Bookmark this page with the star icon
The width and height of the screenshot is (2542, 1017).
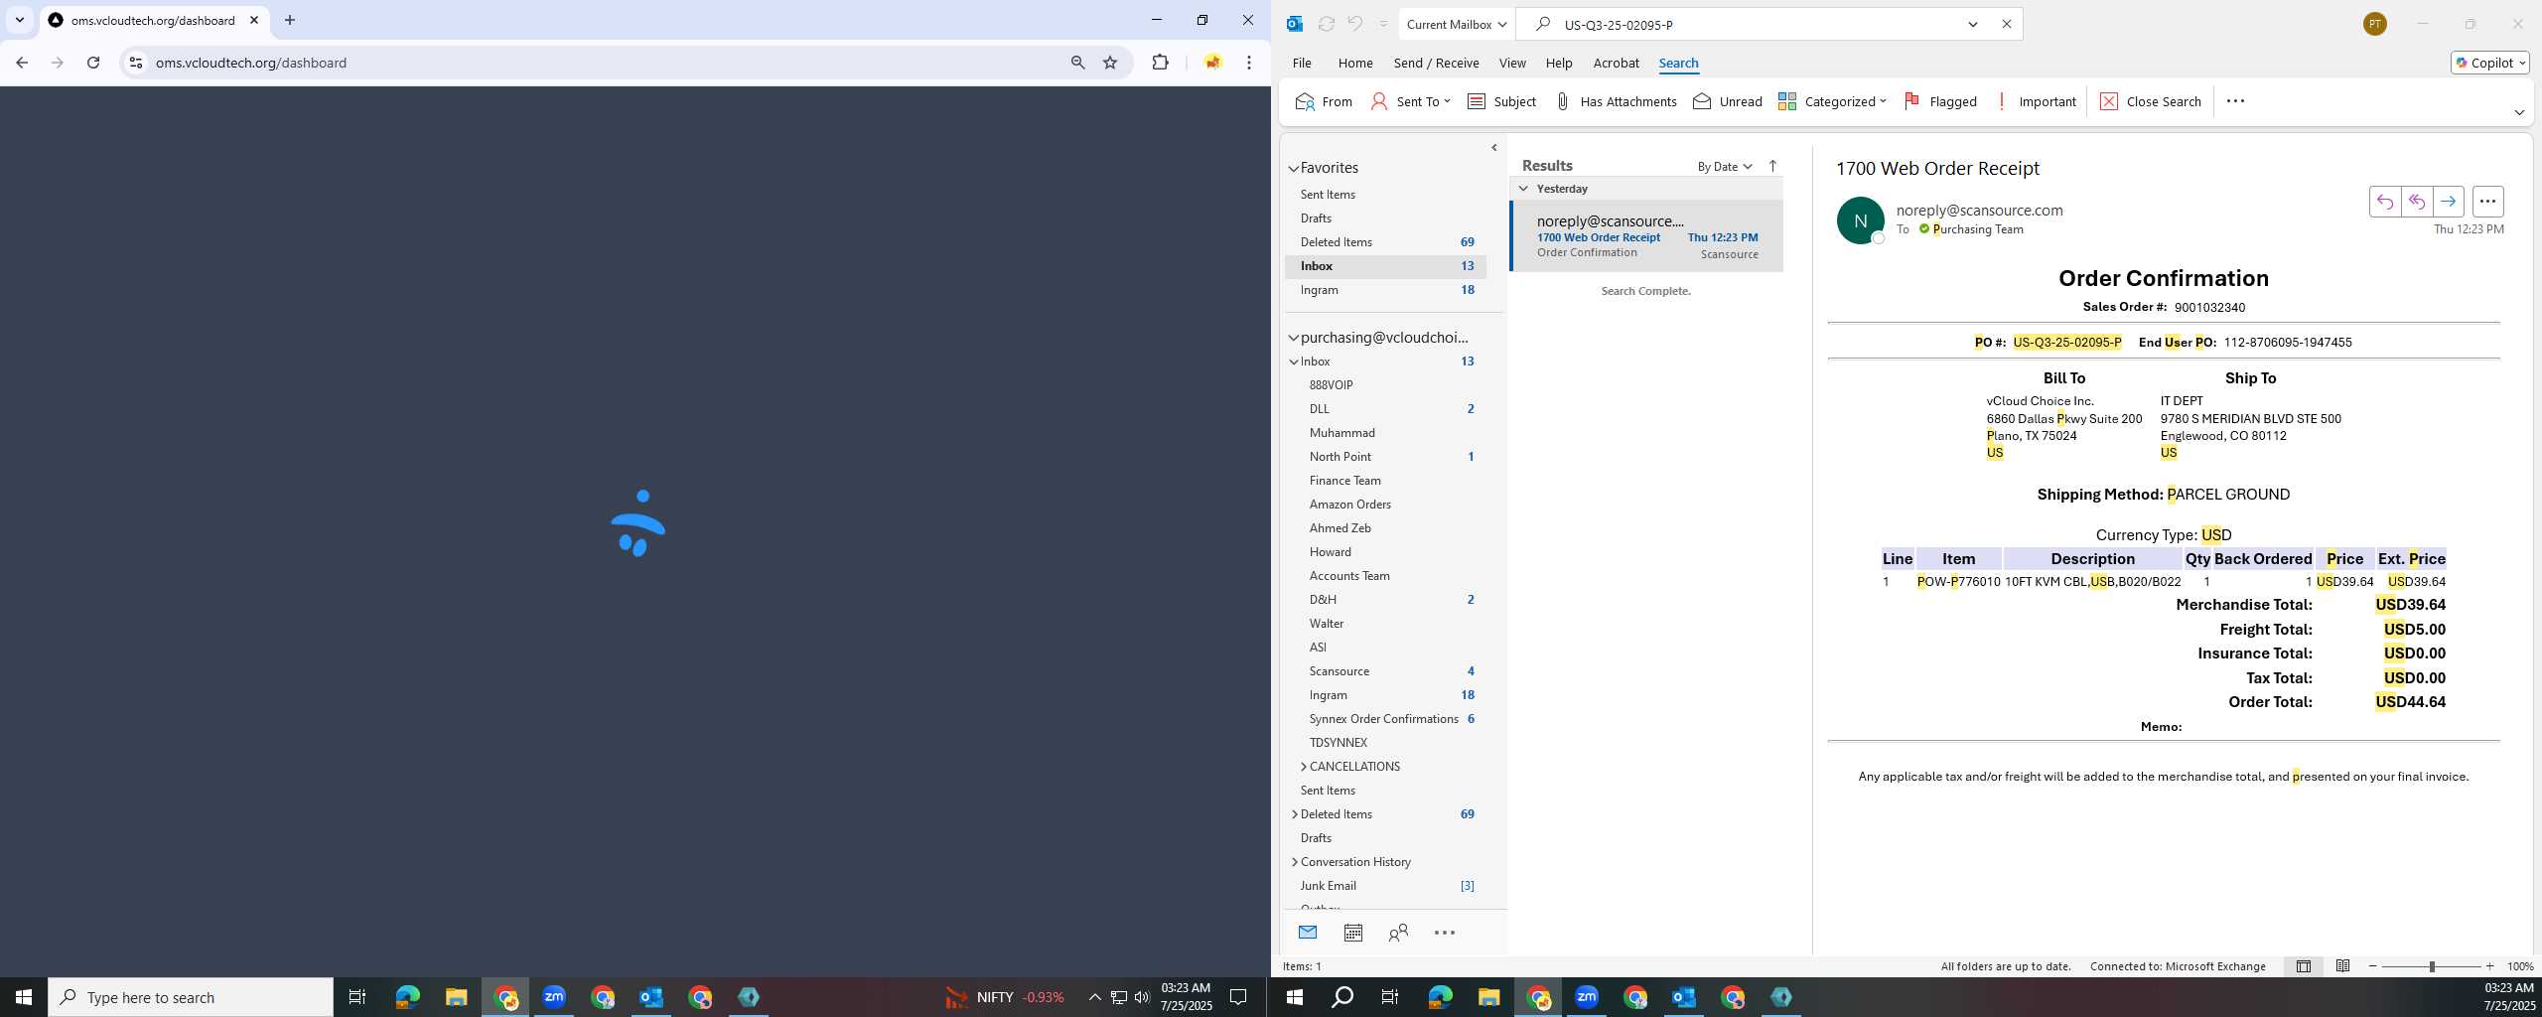coord(1110,63)
